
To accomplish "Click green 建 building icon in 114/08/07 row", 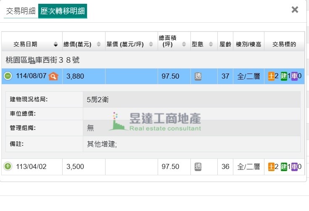I will [x=284, y=76].
